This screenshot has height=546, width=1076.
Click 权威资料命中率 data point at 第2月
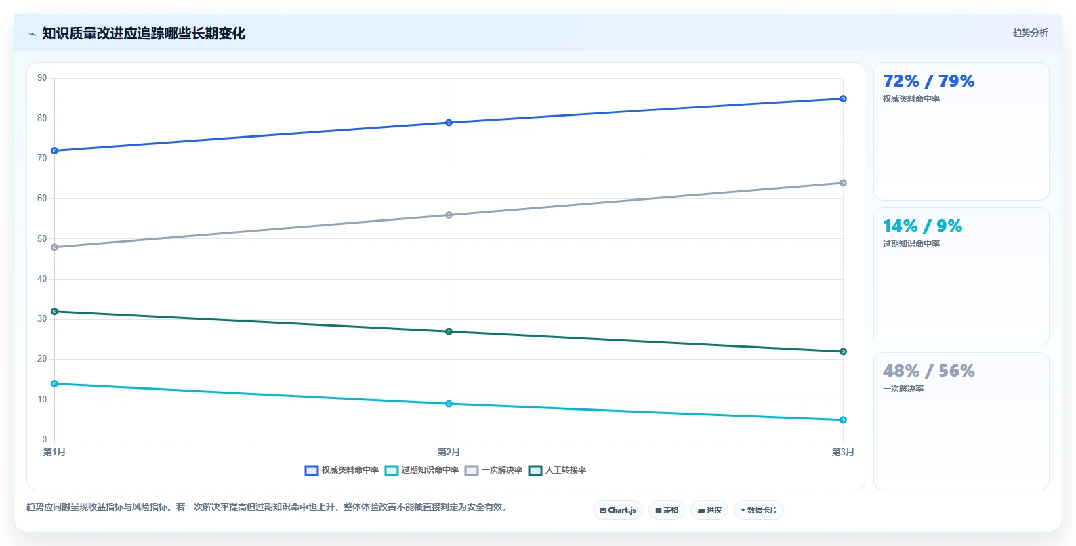coord(449,123)
